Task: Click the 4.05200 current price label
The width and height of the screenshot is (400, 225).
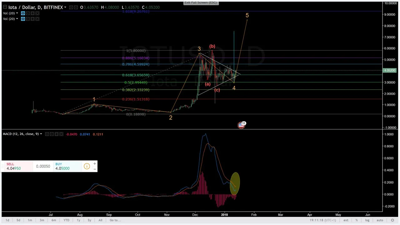Action: pyautogui.click(x=390, y=70)
